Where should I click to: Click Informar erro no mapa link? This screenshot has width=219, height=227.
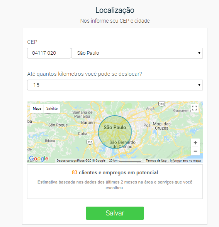(x=185, y=160)
